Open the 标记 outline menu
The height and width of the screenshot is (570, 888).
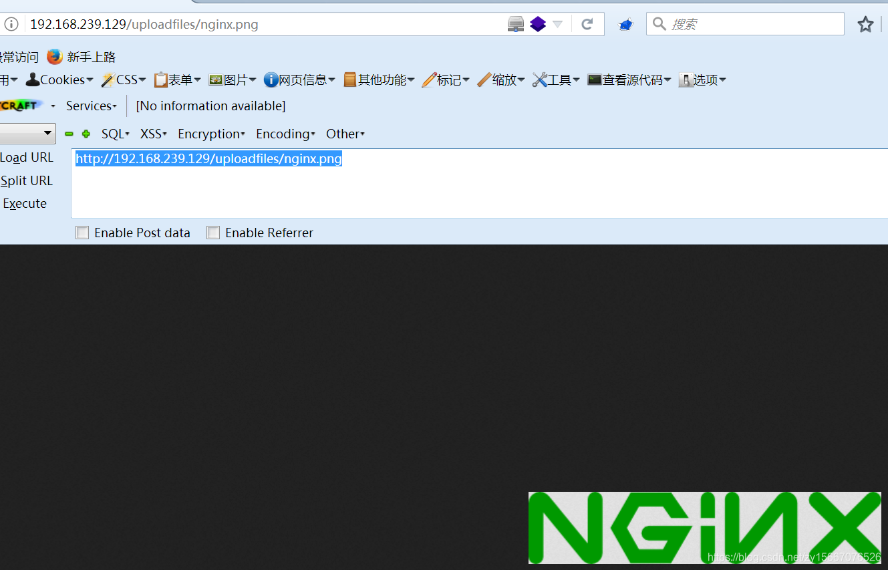446,80
